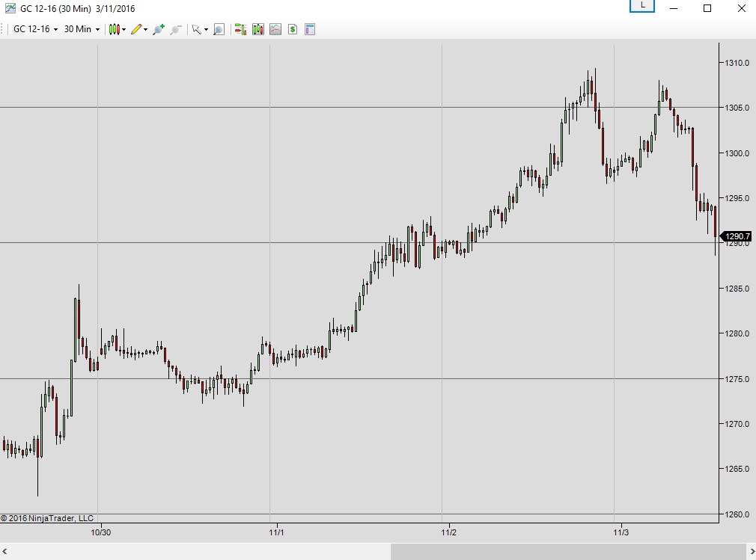This screenshot has width=756, height=560.
Task: Click the 1260.0 price axis label
Action: pyautogui.click(x=737, y=514)
